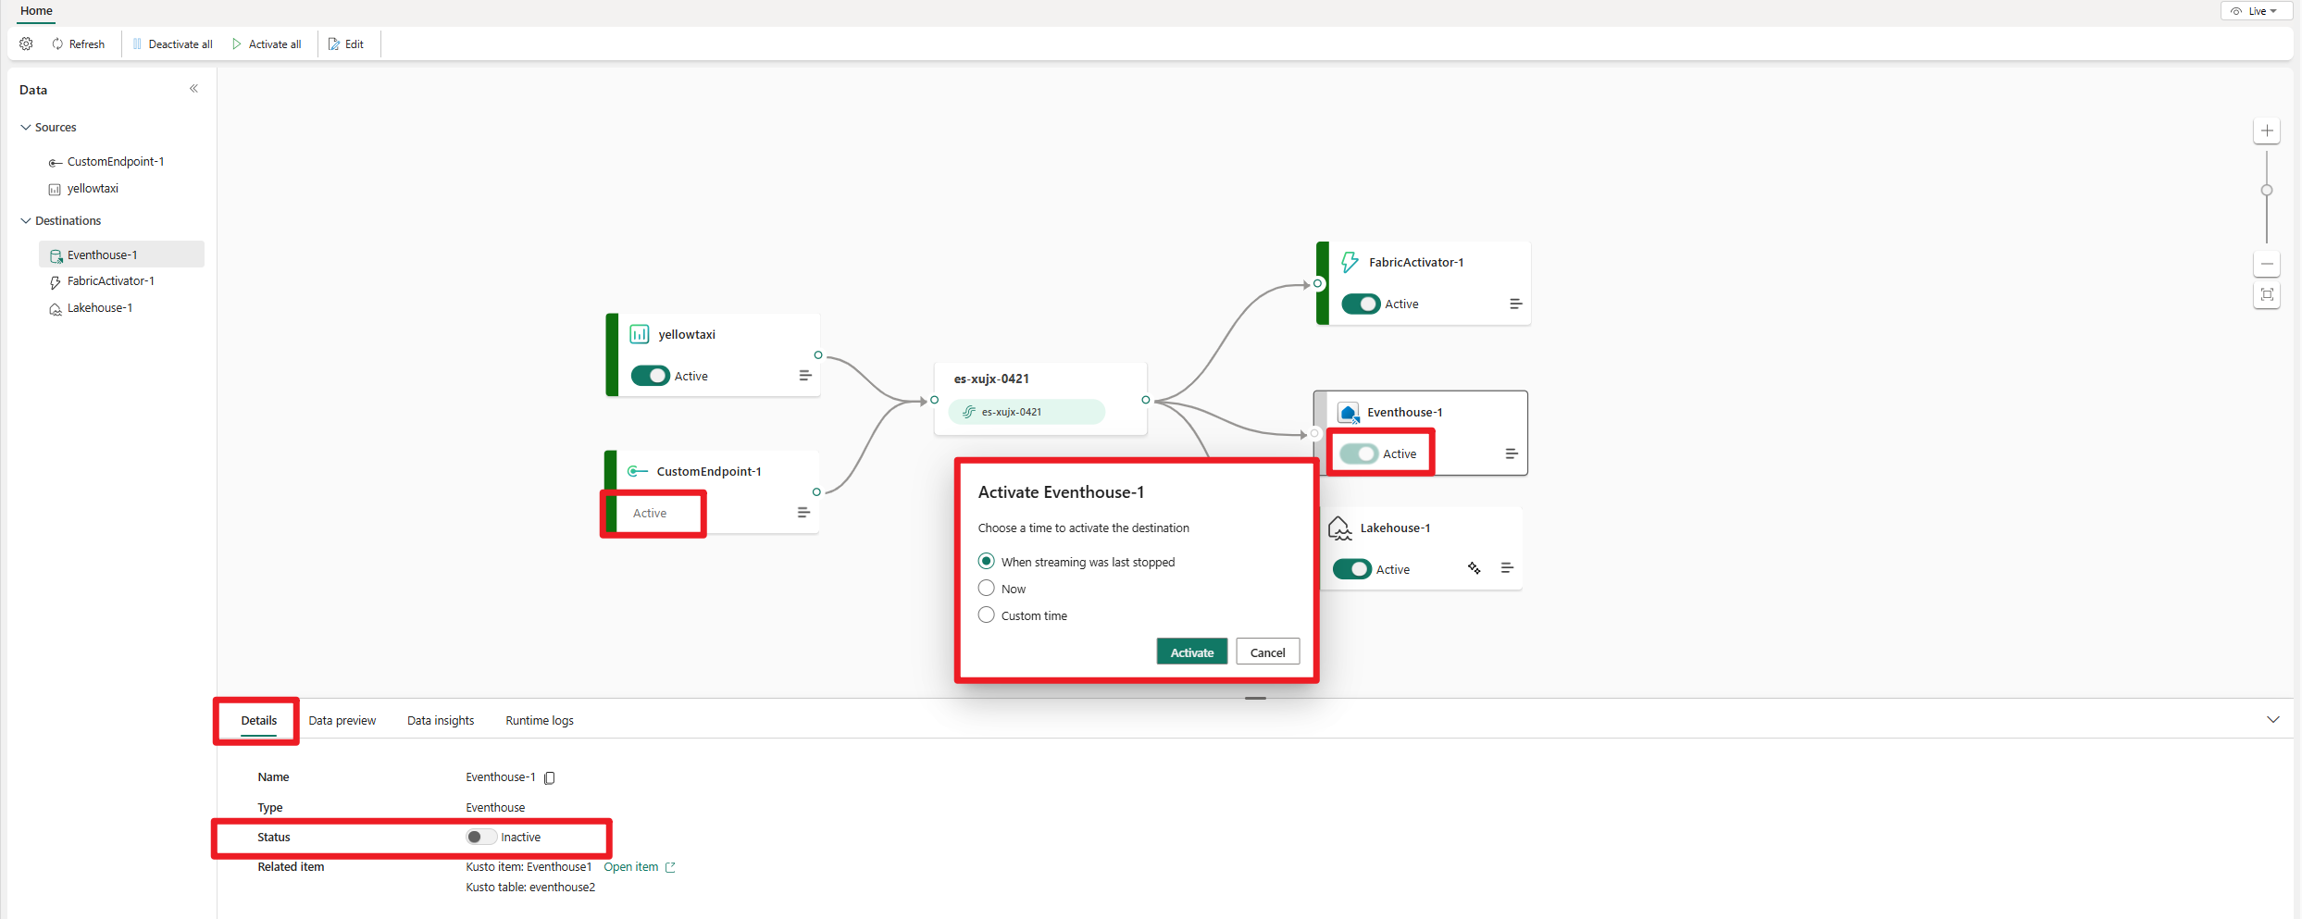Switch to the Data preview tab
The image size is (2302, 919).
click(342, 720)
